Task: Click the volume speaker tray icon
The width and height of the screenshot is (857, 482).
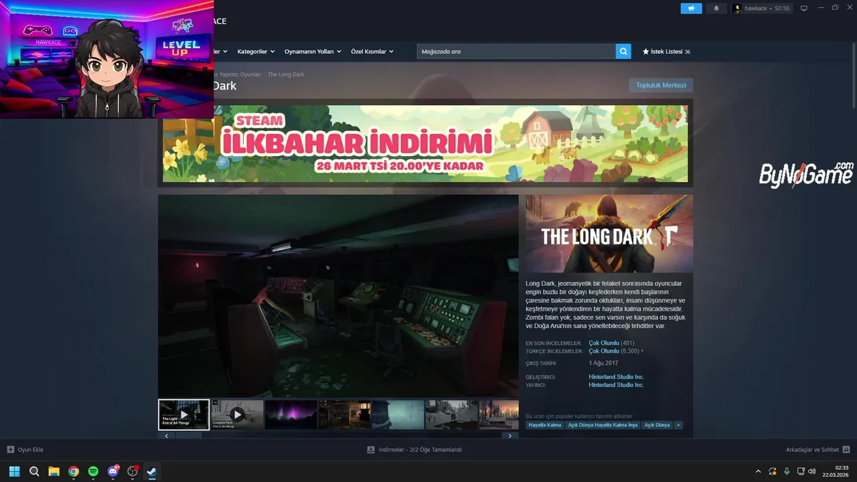Action: 812,471
